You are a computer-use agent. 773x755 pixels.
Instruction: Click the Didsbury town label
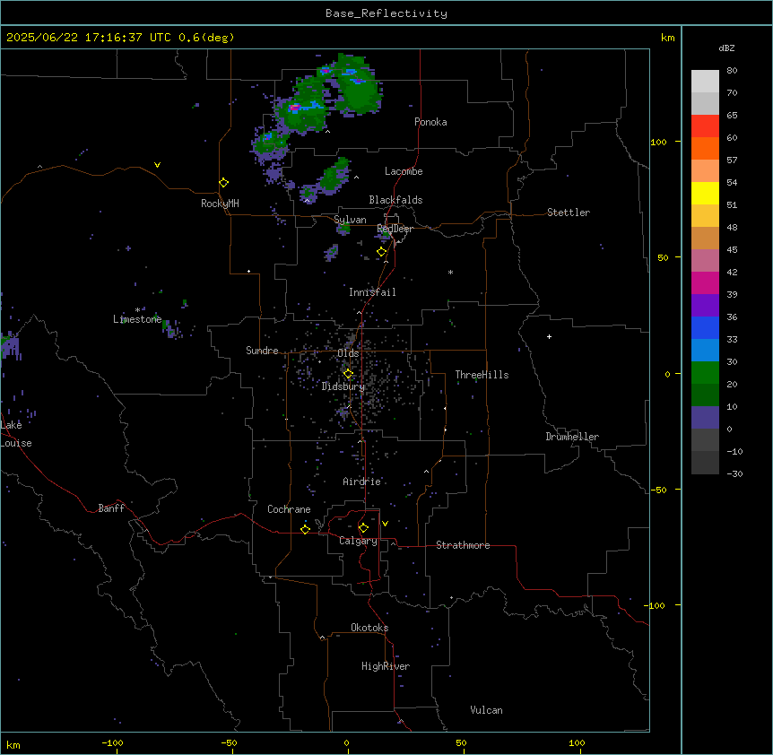pyautogui.click(x=343, y=386)
